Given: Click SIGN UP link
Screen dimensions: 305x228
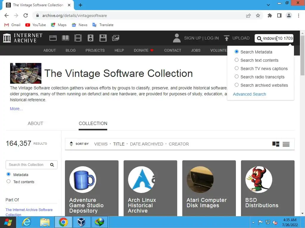Looking at the screenshot, I should [193, 38].
